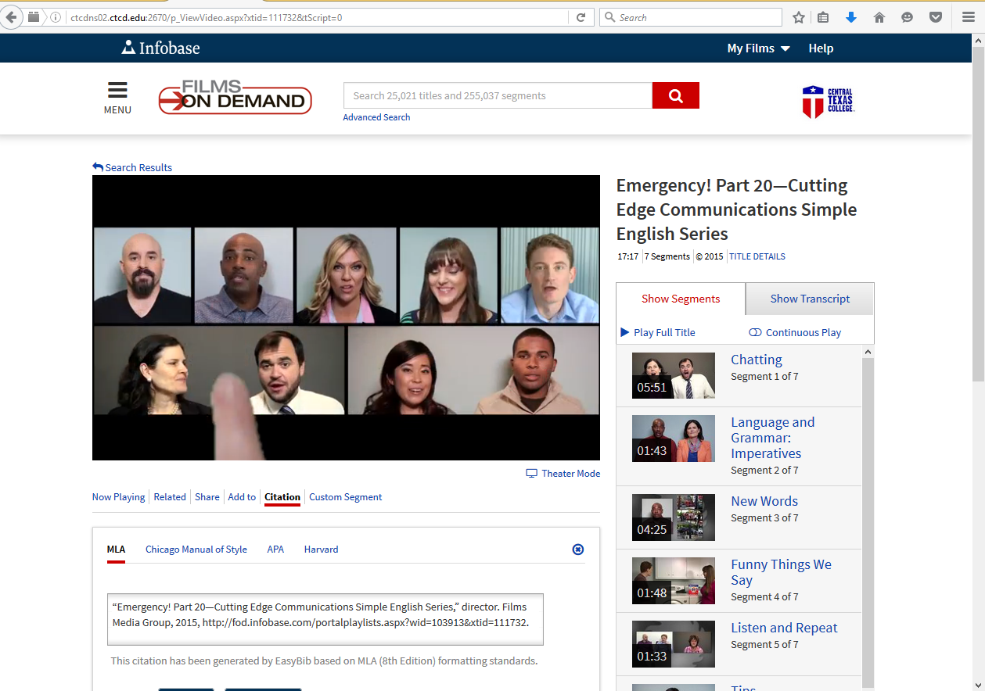Open the Share tab
Viewport: 985px width, 691px height.
click(207, 497)
